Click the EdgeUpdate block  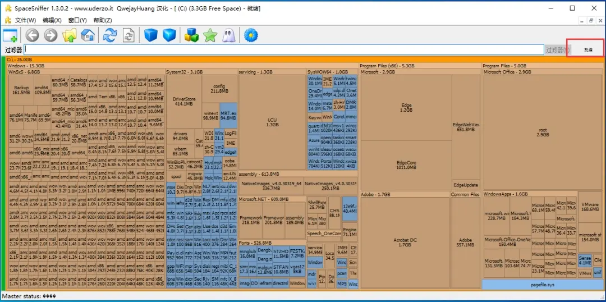[x=466, y=185]
